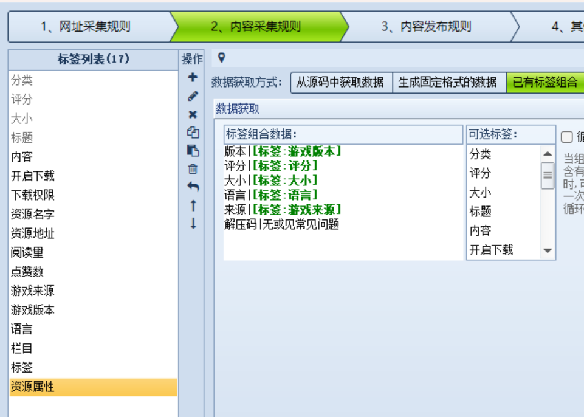Select 游戏版本 in the tag list
This screenshot has width=584, height=417.
[93, 310]
